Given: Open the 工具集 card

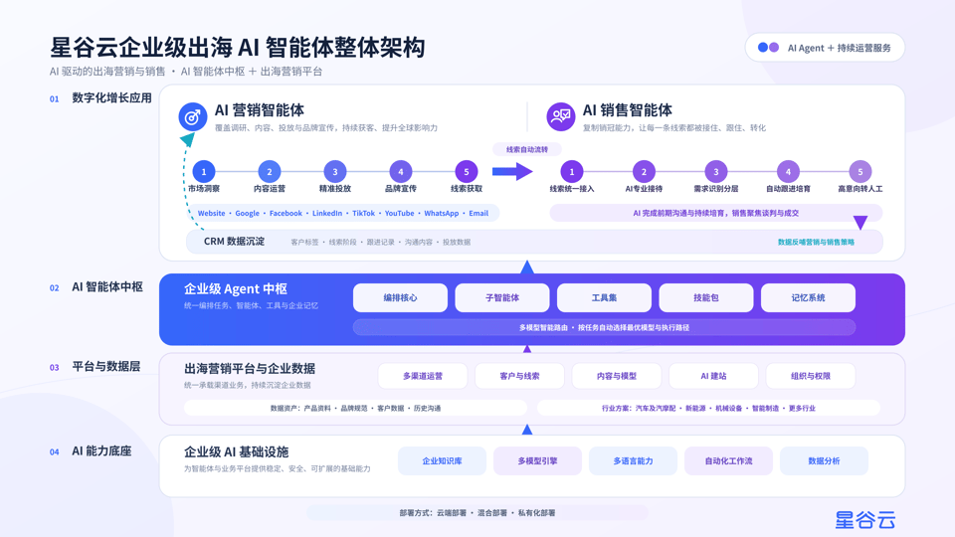Looking at the screenshot, I should (604, 297).
